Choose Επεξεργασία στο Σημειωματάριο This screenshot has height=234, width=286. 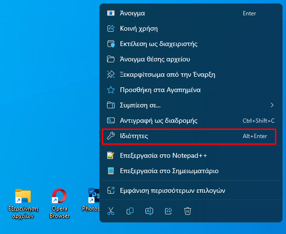[190, 171]
